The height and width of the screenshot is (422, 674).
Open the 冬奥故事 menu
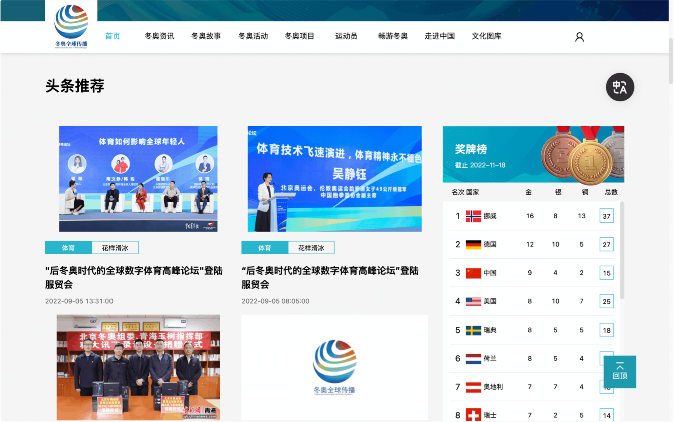click(206, 36)
